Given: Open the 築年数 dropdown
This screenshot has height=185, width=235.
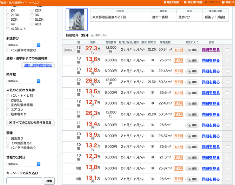Looking at the screenshot, I should 23,81.
